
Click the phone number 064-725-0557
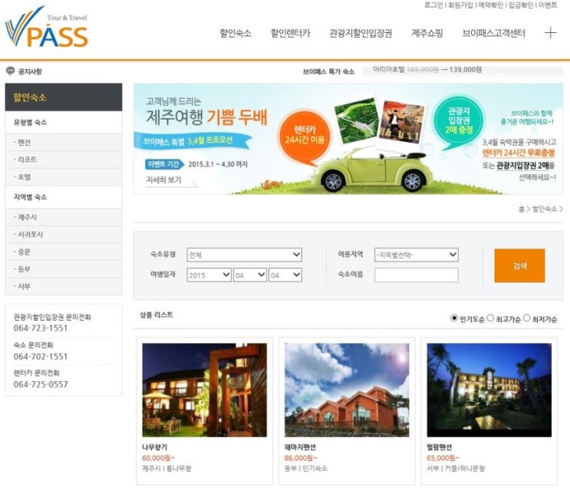pos(41,384)
